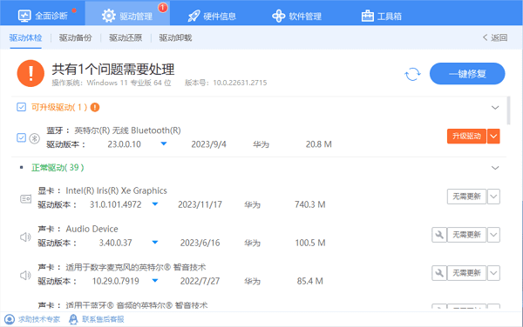Screen dimensions: 523x327
Task: Click the Bluetooth device icon
Action: [34, 138]
